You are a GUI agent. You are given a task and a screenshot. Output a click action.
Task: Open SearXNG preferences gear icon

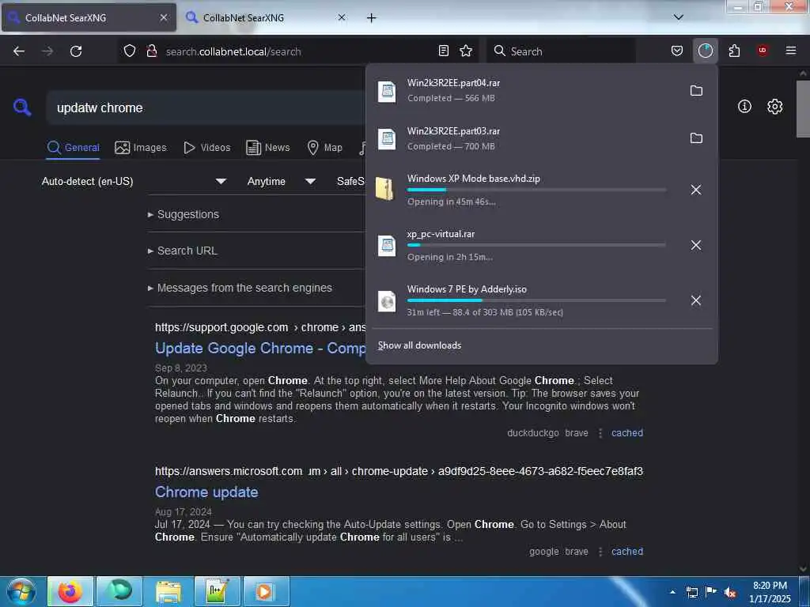[x=774, y=107]
